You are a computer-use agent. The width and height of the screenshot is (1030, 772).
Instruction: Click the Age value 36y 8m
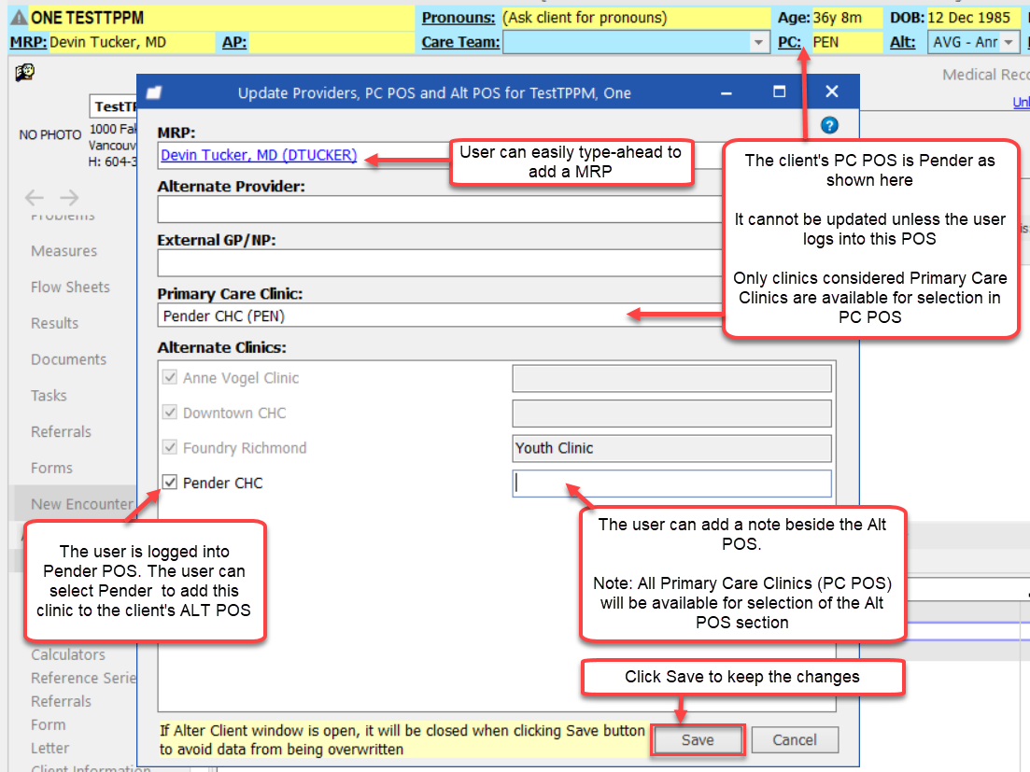point(838,18)
